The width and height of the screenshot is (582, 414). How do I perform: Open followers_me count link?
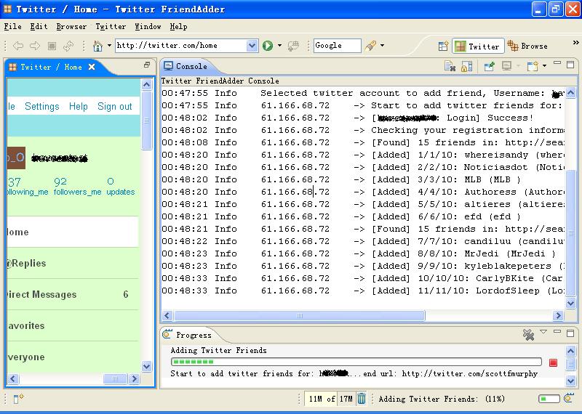[77, 187]
